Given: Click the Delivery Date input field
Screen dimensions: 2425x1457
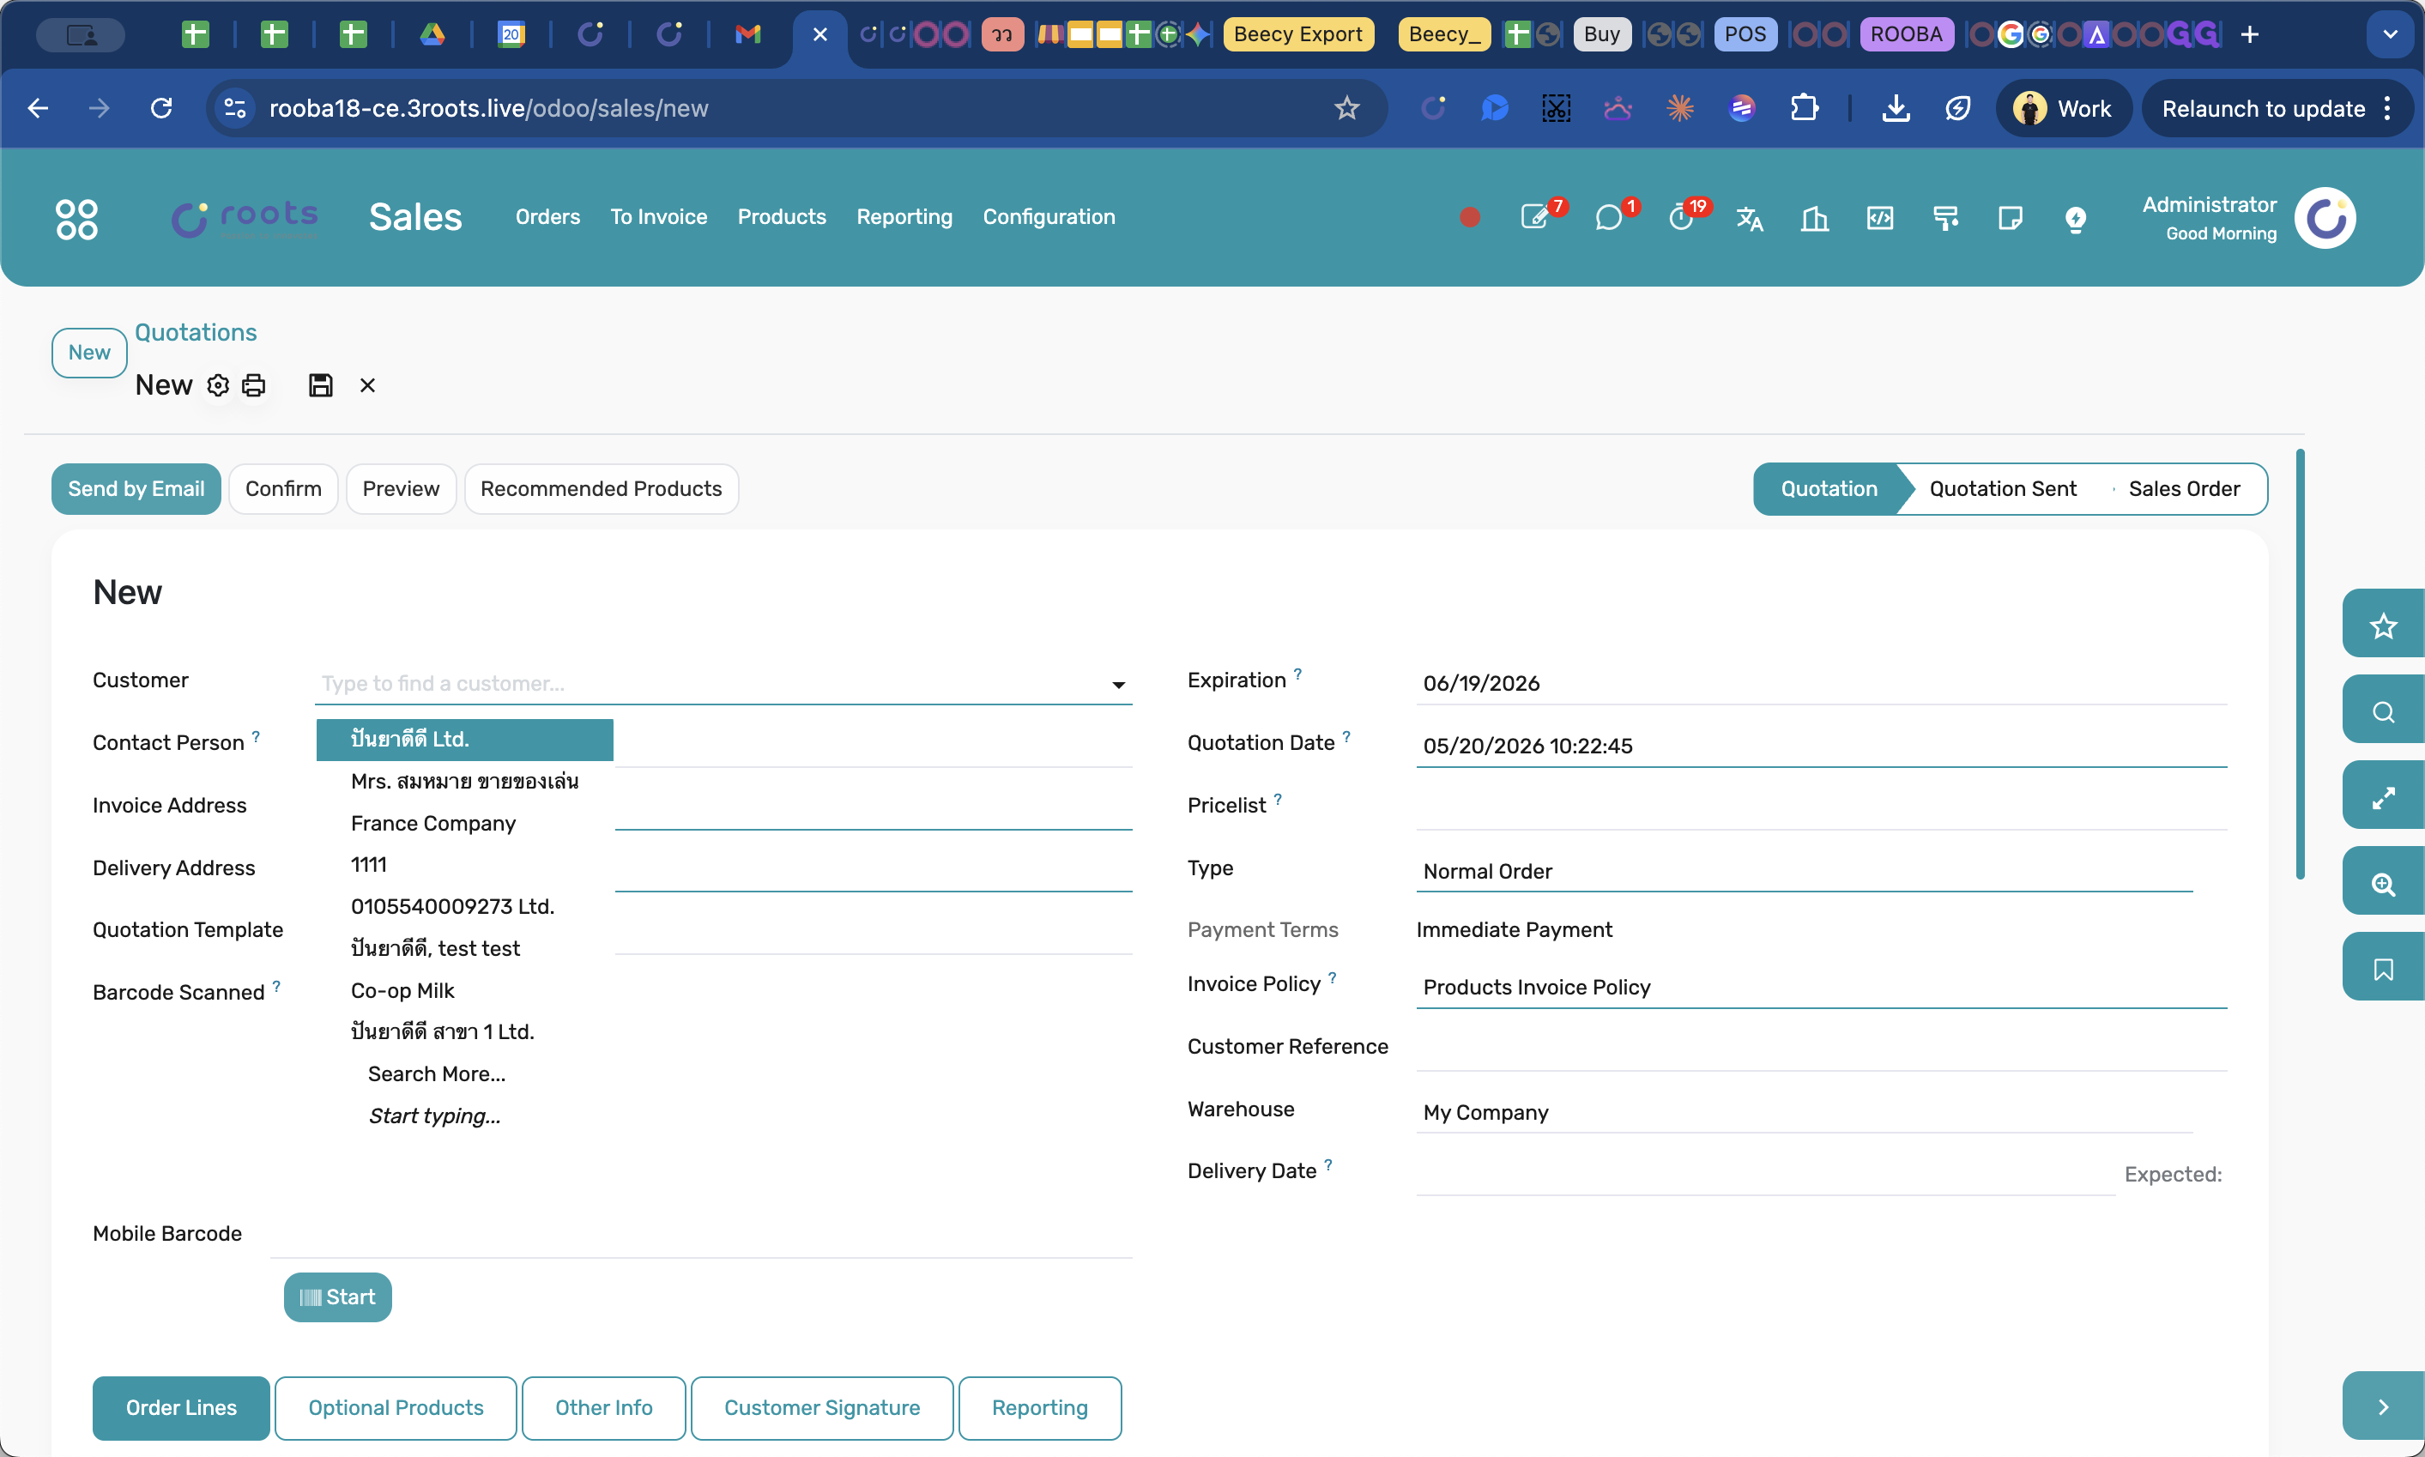Looking at the screenshot, I should (1764, 1174).
